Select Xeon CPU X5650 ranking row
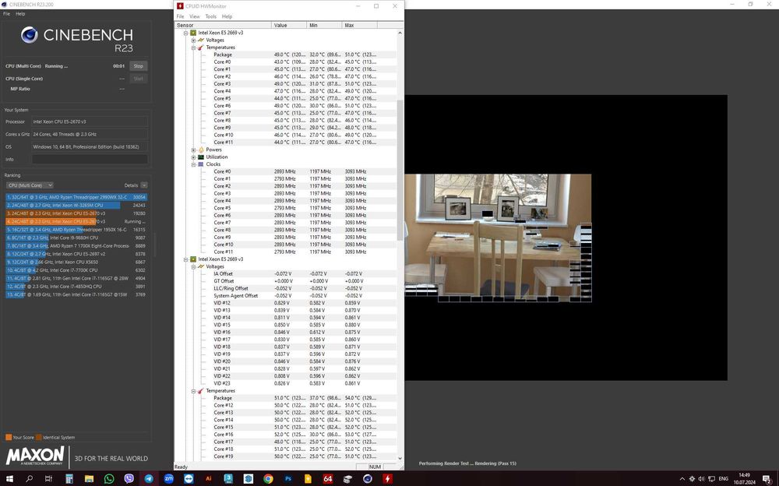 76,262
